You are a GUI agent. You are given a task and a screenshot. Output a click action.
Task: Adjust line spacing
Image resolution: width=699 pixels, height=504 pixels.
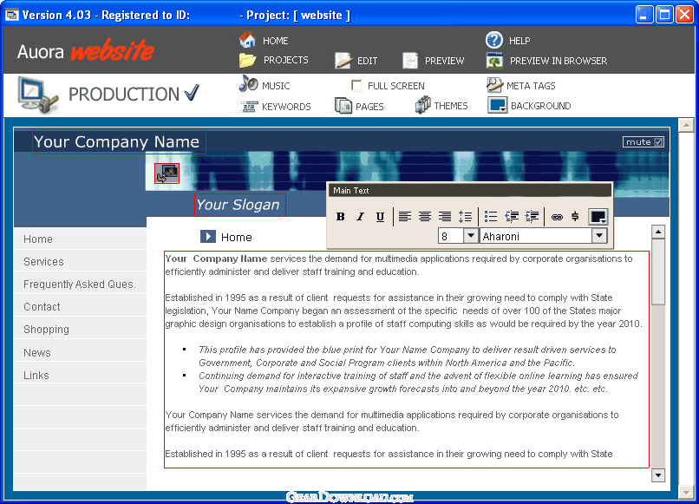465,217
